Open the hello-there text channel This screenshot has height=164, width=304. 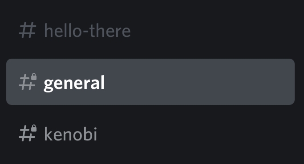pyautogui.click(x=150, y=30)
